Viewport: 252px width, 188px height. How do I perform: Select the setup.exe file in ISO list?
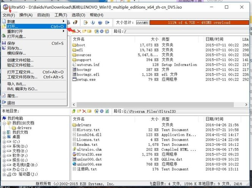pyautogui.click(x=87, y=79)
